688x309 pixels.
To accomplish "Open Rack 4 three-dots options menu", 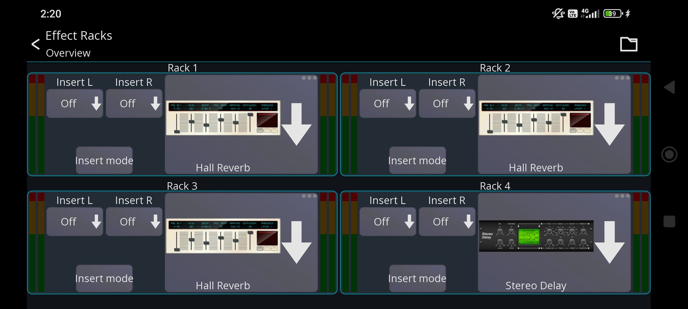I will (x=622, y=196).
